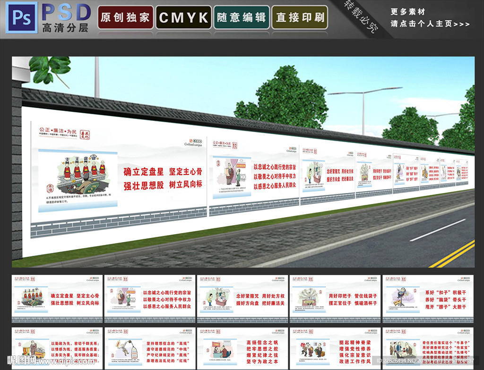Open thumbnail 用好印把子 管住钱袋子 in the bottom grid

335,298
